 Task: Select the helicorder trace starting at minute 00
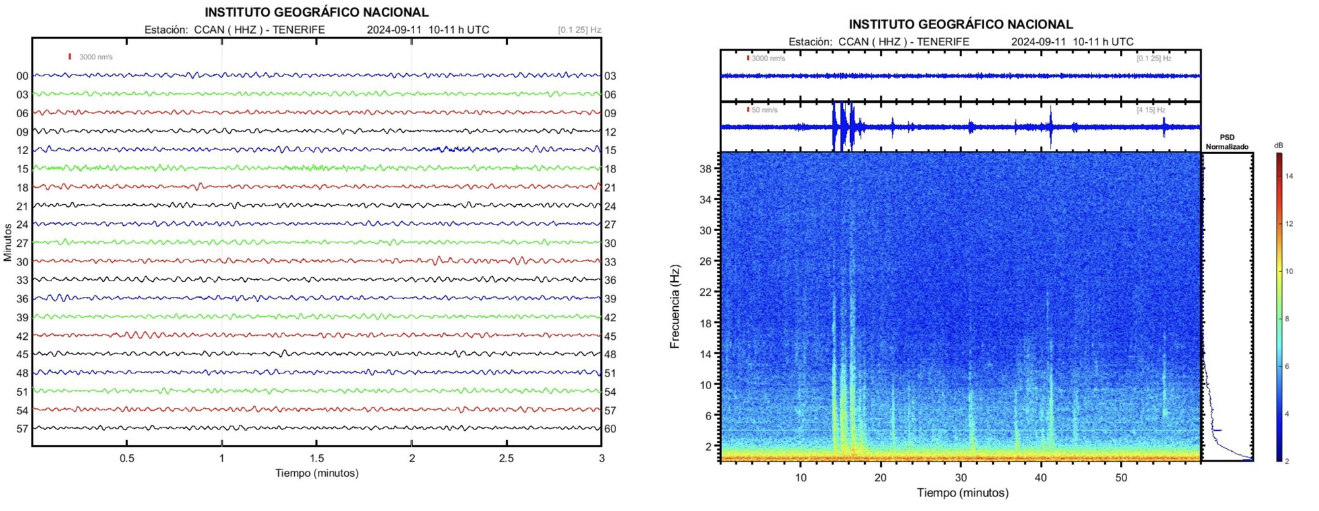[x=317, y=76]
